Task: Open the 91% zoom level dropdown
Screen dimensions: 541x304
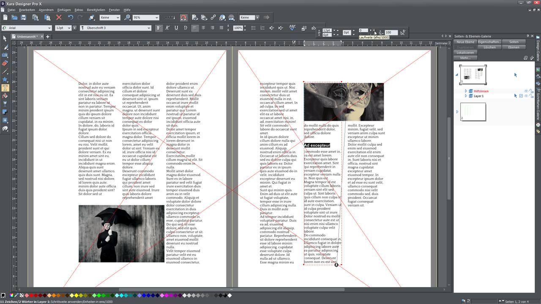Action: point(156,17)
